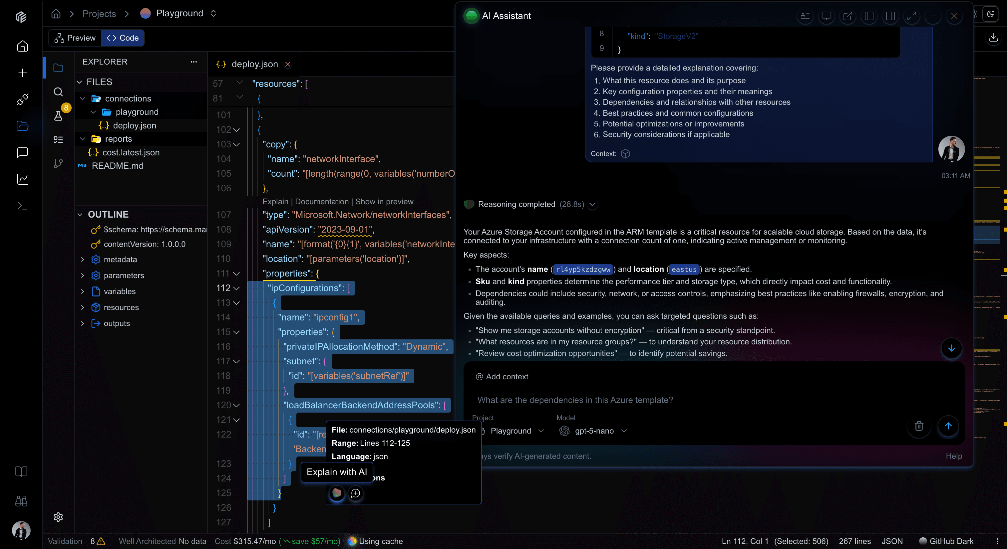Open the settings gear in the activity bar
Screen dimensions: 1007x549
[x=58, y=517]
